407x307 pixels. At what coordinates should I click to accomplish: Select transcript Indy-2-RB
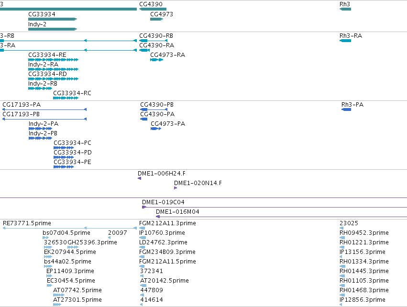[40, 88]
